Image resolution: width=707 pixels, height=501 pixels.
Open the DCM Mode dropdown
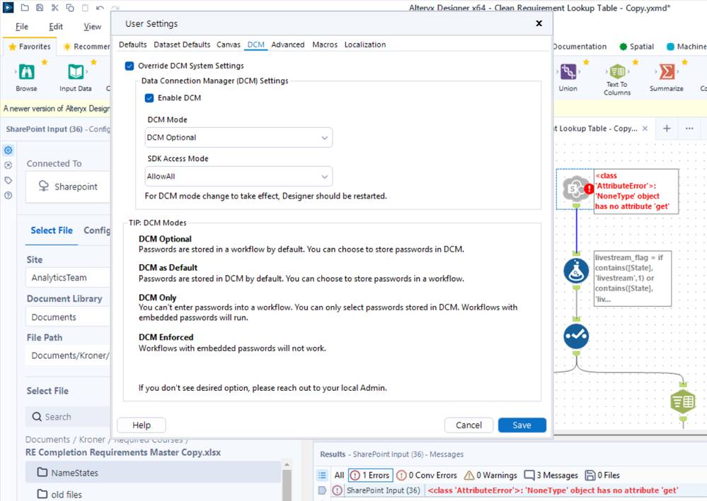click(x=238, y=138)
